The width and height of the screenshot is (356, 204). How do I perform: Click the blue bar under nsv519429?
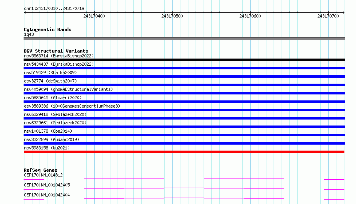coord(184,76)
